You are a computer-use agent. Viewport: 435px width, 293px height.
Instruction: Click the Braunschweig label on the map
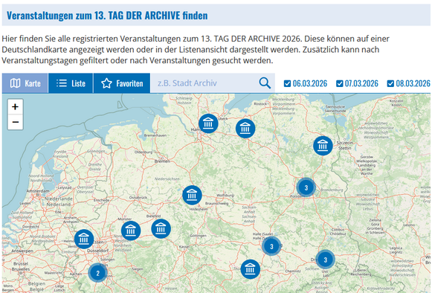[216, 203]
